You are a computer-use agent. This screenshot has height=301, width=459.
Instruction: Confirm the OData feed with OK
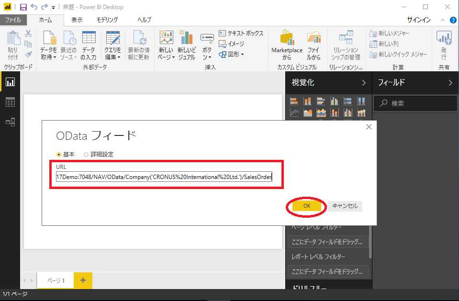point(307,206)
